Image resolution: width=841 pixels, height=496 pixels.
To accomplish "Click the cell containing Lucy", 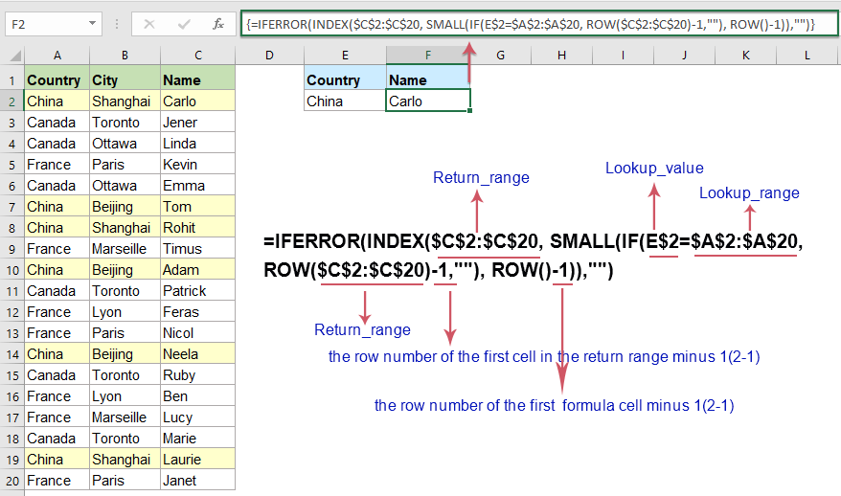I will coord(198,417).
